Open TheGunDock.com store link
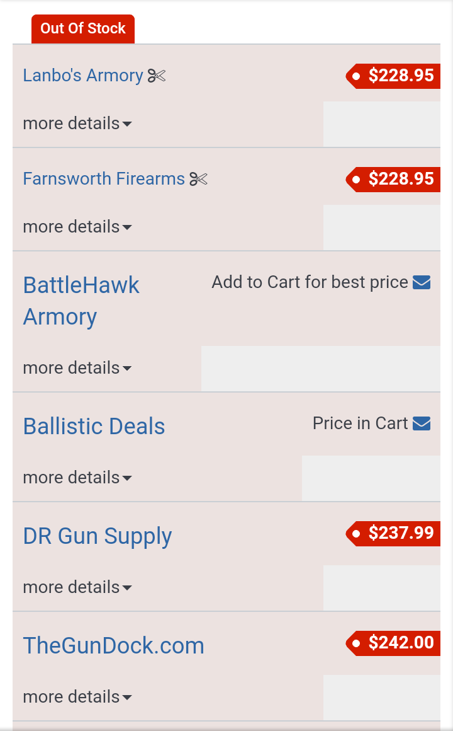453x731 pixels. pyautogui.click(x=114, y=646)
